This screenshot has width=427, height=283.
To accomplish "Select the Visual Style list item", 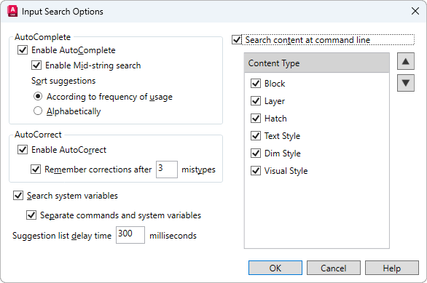I will [286, 171].
